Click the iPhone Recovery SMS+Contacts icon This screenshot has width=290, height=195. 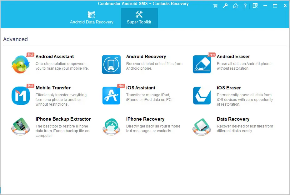coord(111,127)
